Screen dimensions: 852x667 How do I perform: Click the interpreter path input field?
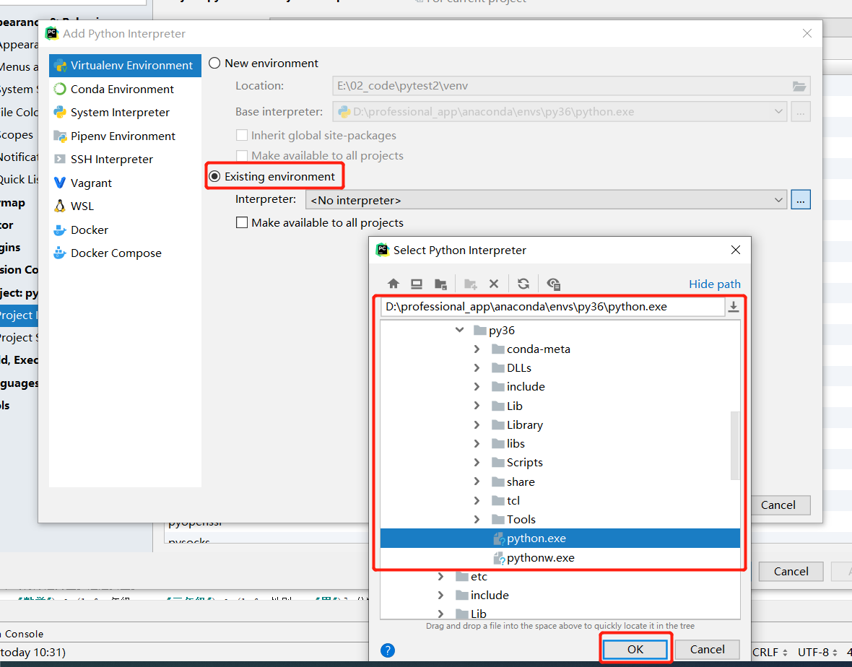(552, 307)
